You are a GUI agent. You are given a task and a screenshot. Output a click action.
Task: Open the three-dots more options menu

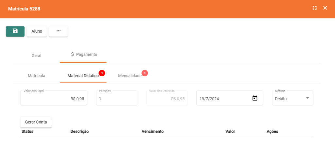tap(58, 31)
